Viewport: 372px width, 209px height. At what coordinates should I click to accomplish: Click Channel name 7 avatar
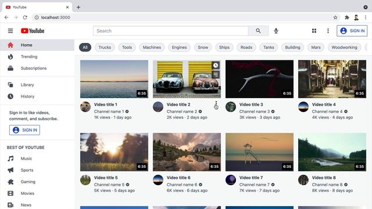pyautogui.click(x=231, y=180)
